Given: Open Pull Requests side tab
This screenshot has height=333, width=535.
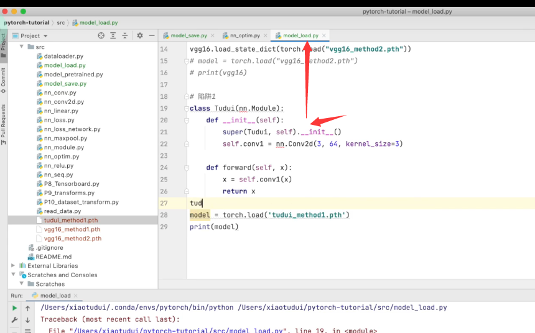Looking at the screenshot, I should (x=3, y=124).
